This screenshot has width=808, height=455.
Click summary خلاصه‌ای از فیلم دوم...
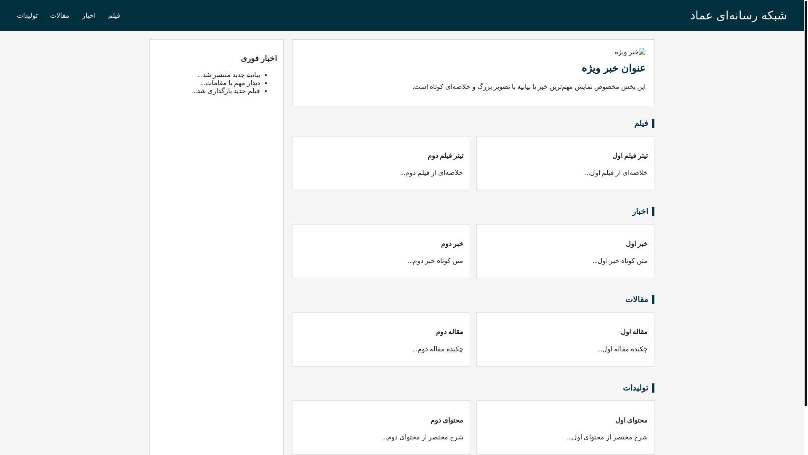click(x=431, y=173)
